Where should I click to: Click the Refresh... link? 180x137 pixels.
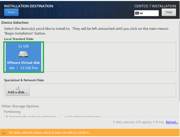point(172,122)
